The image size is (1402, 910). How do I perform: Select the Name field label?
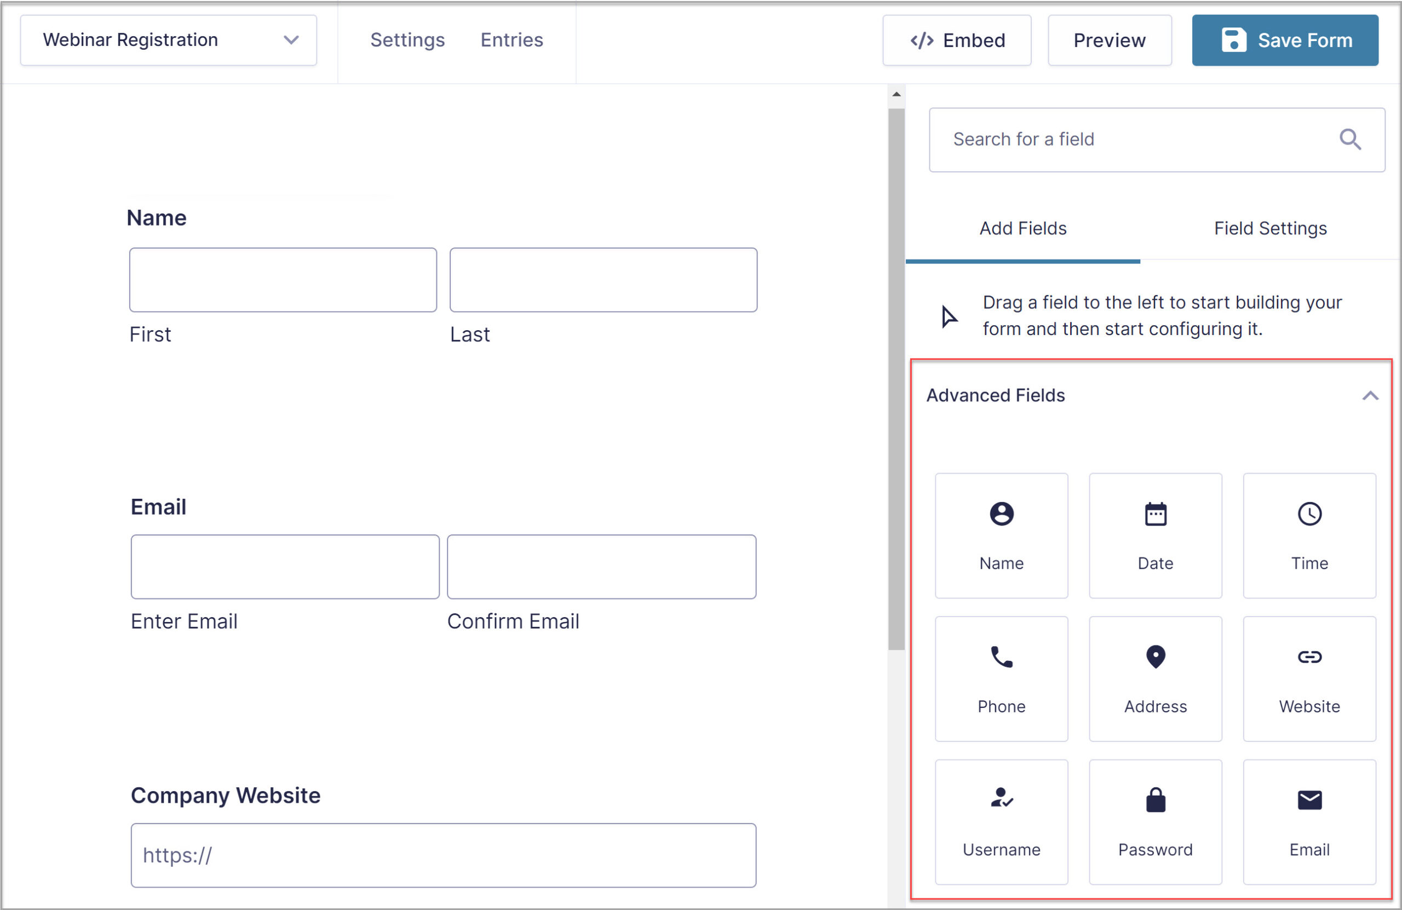click(x=157, y=218)
